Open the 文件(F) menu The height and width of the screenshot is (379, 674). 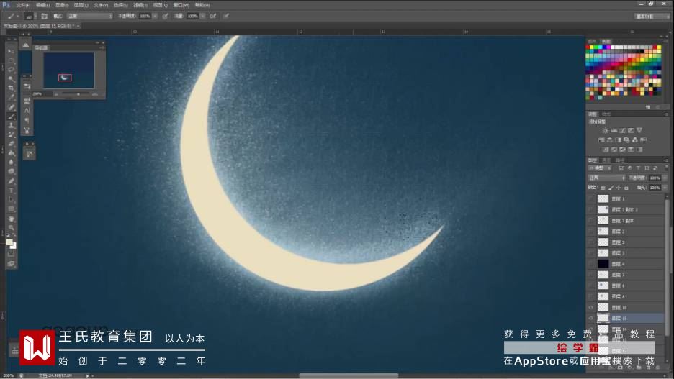coord(23,5)
